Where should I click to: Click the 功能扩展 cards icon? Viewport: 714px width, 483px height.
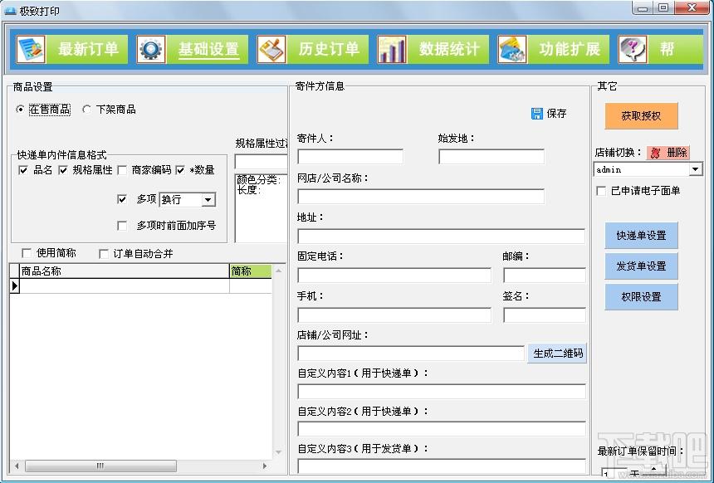pos(512,49)
